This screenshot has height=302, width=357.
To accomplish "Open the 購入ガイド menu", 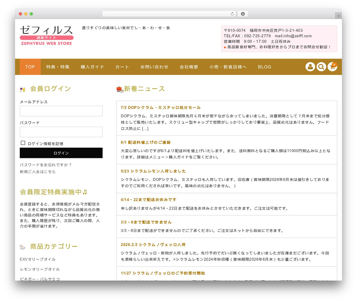I will (x=92, y=67).
